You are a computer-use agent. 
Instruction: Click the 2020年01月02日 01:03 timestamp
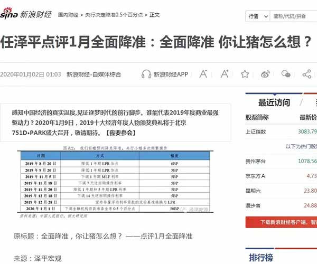click(31, 74)
